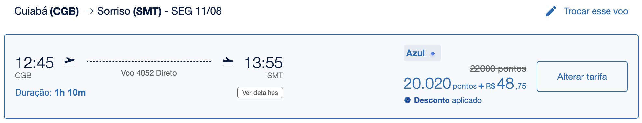Click the Voo 4052 Direto text
This screenshot has height=123, width=642.
click(x=149, y=73)
